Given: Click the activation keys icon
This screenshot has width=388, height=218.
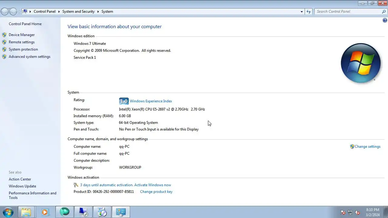Looking at the screenshot, I should [x=76, y=185].
